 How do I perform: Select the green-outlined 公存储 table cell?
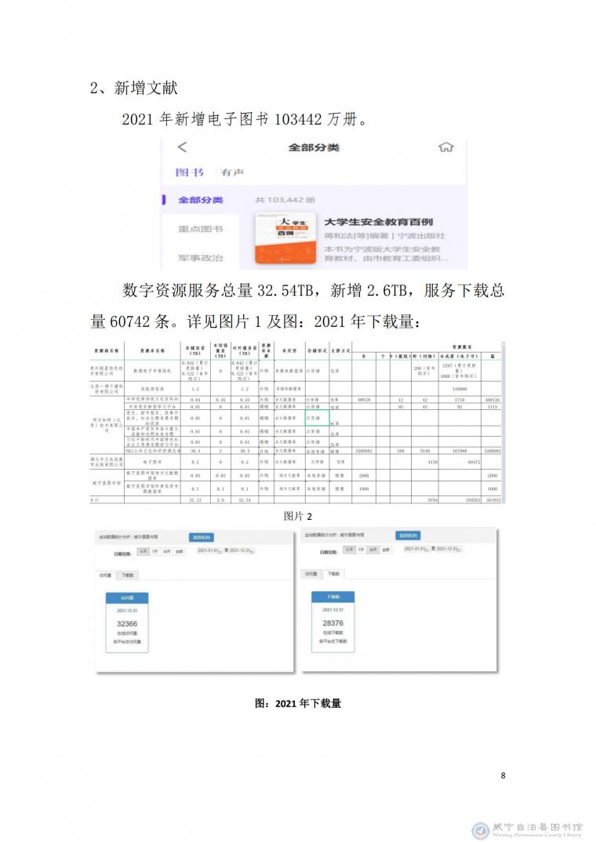(316, 419)
